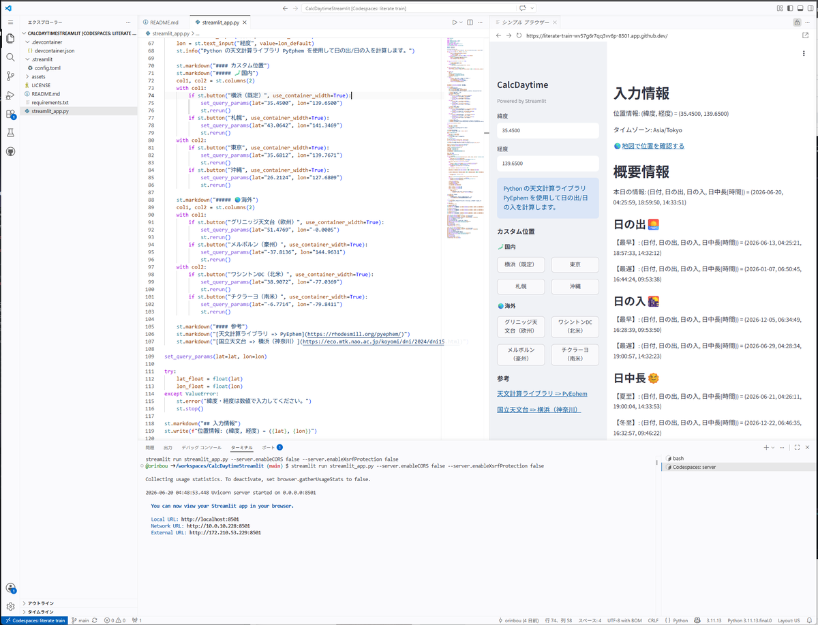Open the Extensions view with badge
Screen dimensions: 818x625
pos(10,115)
